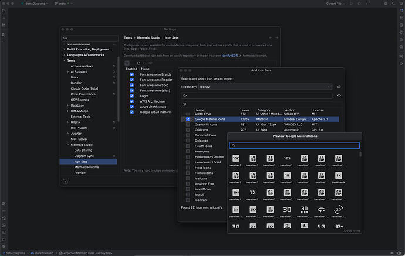Untick the AWS Architecture checkbox
Image resolution: width=405 pixels, height=256 pixels.
coord(131,101)
